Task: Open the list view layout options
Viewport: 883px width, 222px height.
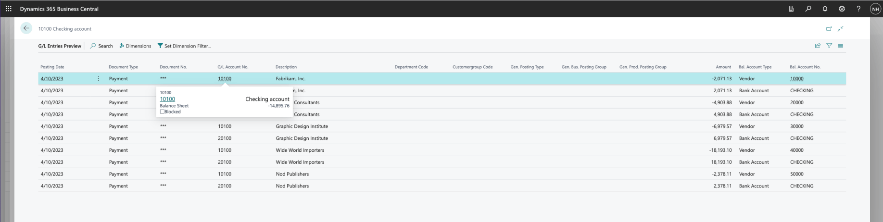Action: [x=841, y=46]
